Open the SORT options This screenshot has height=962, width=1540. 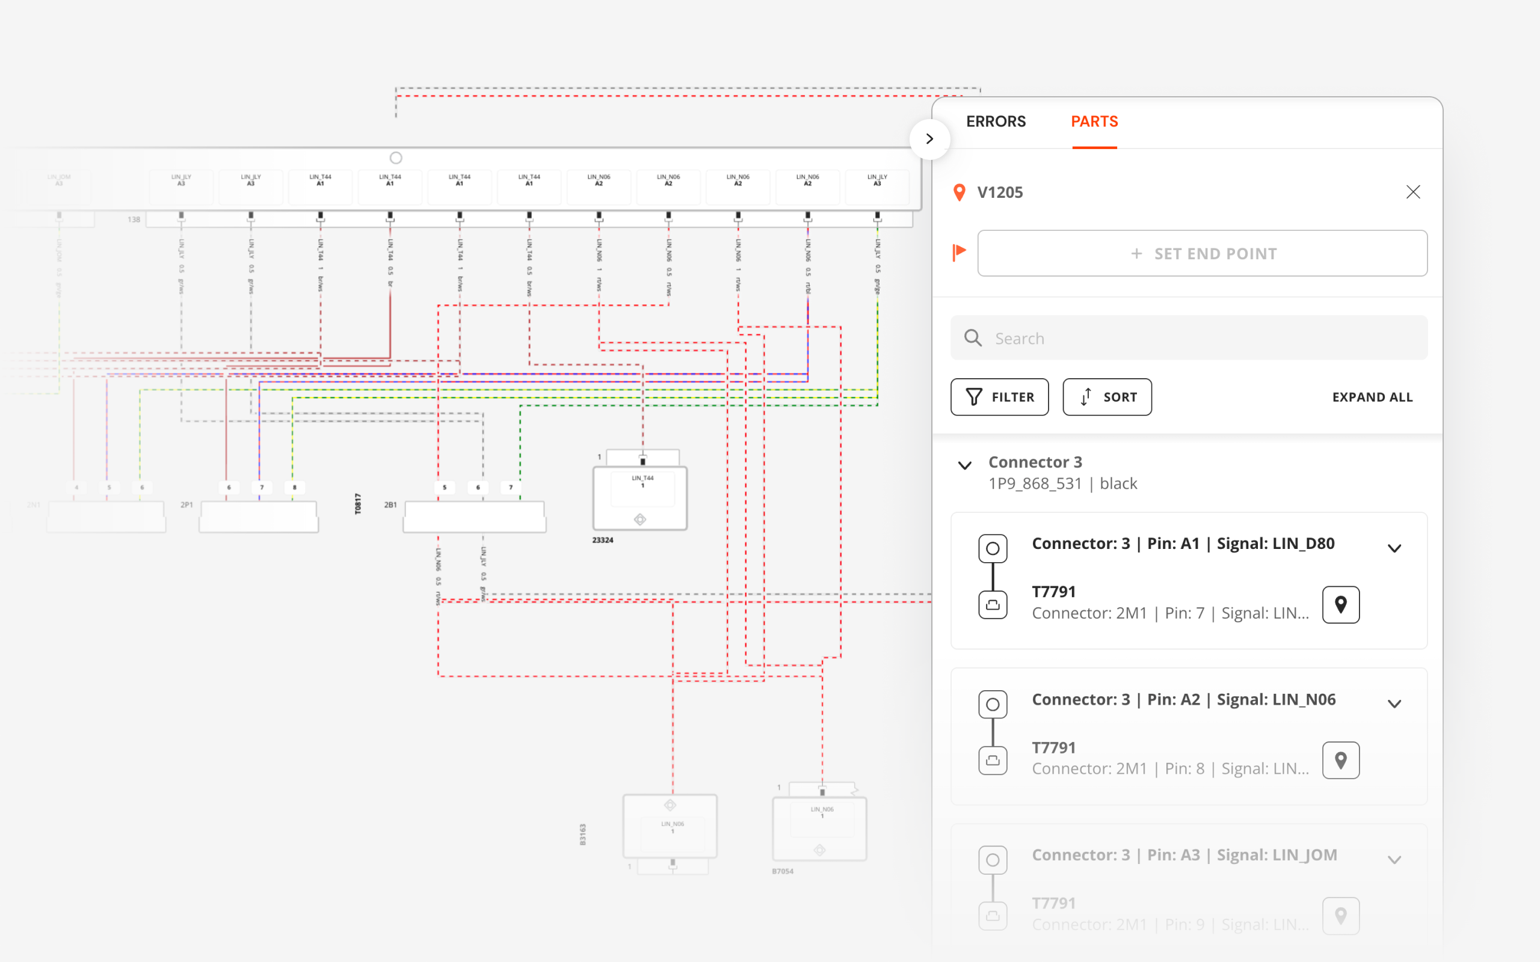click(1107, 397)
